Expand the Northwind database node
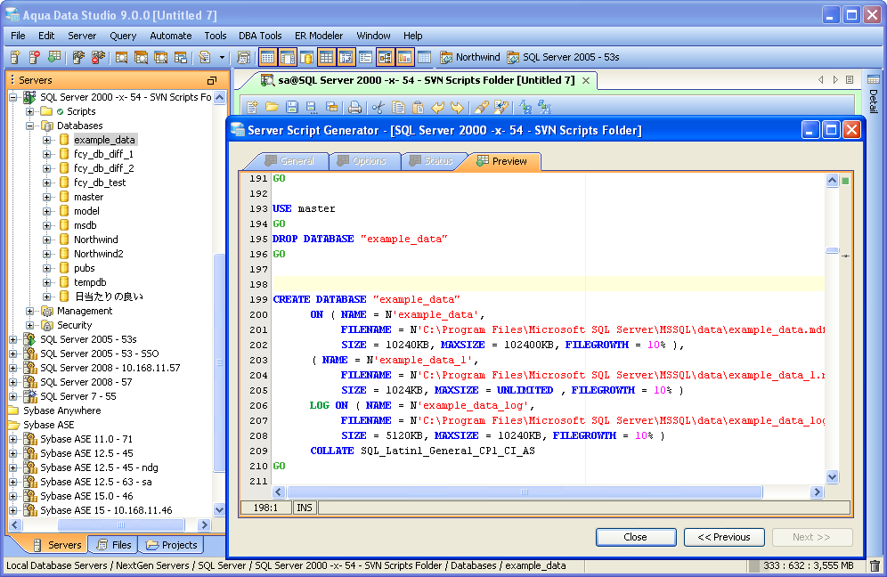This screenshot has width=887, height=577. click(x=47, y=240)
